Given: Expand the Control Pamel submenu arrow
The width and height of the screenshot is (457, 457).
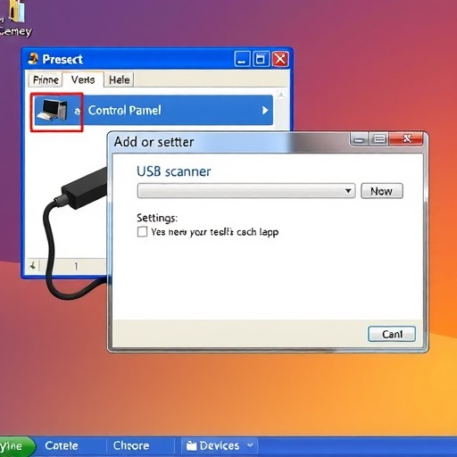Looking at the screenshot, I should tap(265, 111).
